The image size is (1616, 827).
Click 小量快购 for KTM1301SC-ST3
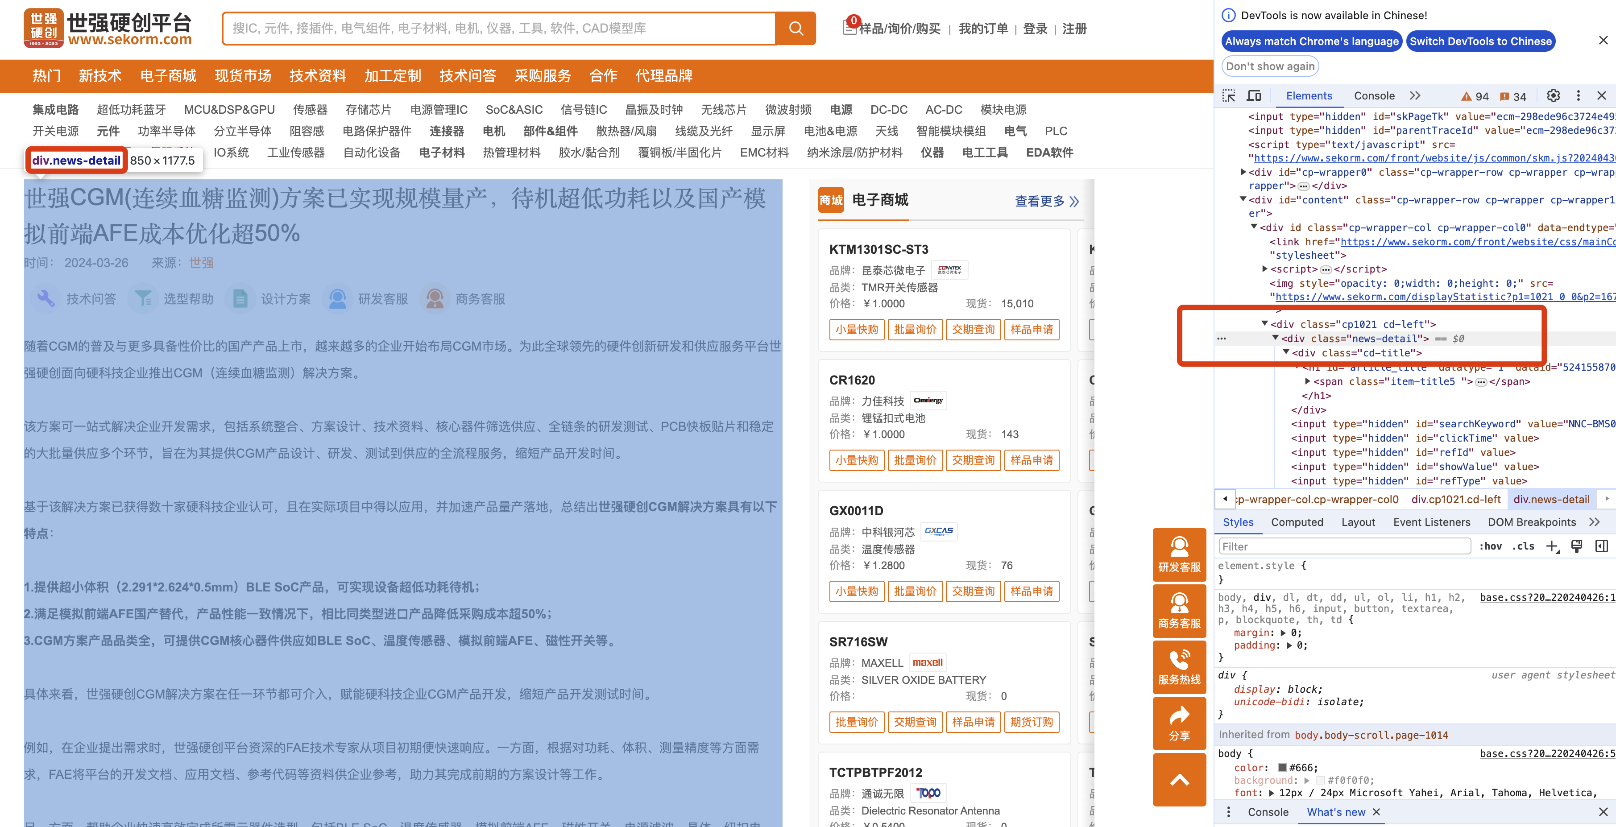856,330
